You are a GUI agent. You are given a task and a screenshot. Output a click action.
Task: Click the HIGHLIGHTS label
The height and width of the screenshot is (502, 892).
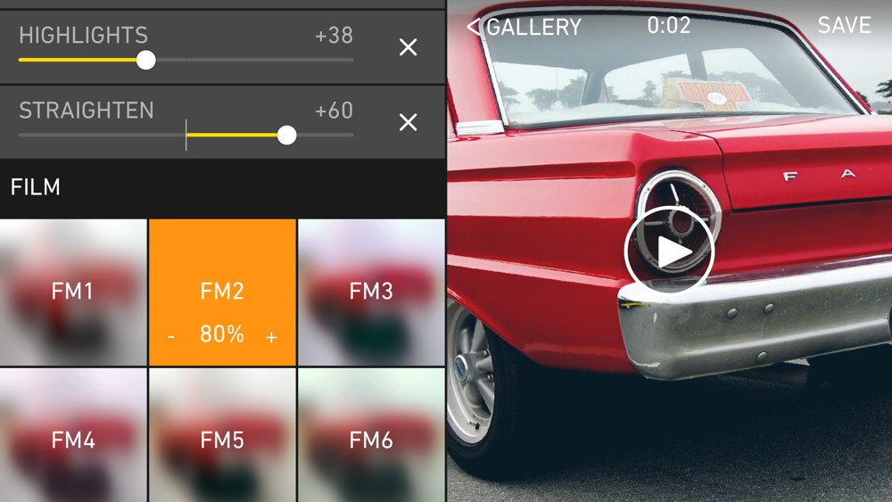point(84,36)
